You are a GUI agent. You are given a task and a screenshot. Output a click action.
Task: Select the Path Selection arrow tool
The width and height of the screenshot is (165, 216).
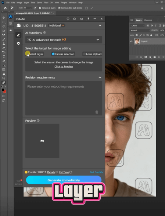click(4, 65)
